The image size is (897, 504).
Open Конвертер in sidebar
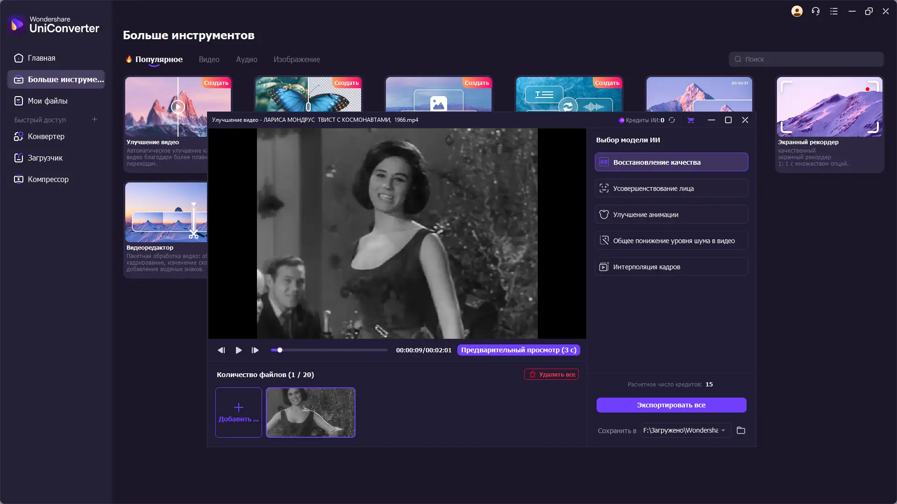(x=46, y=136)
